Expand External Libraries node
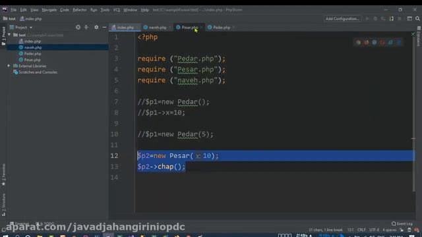 (9, 66)
